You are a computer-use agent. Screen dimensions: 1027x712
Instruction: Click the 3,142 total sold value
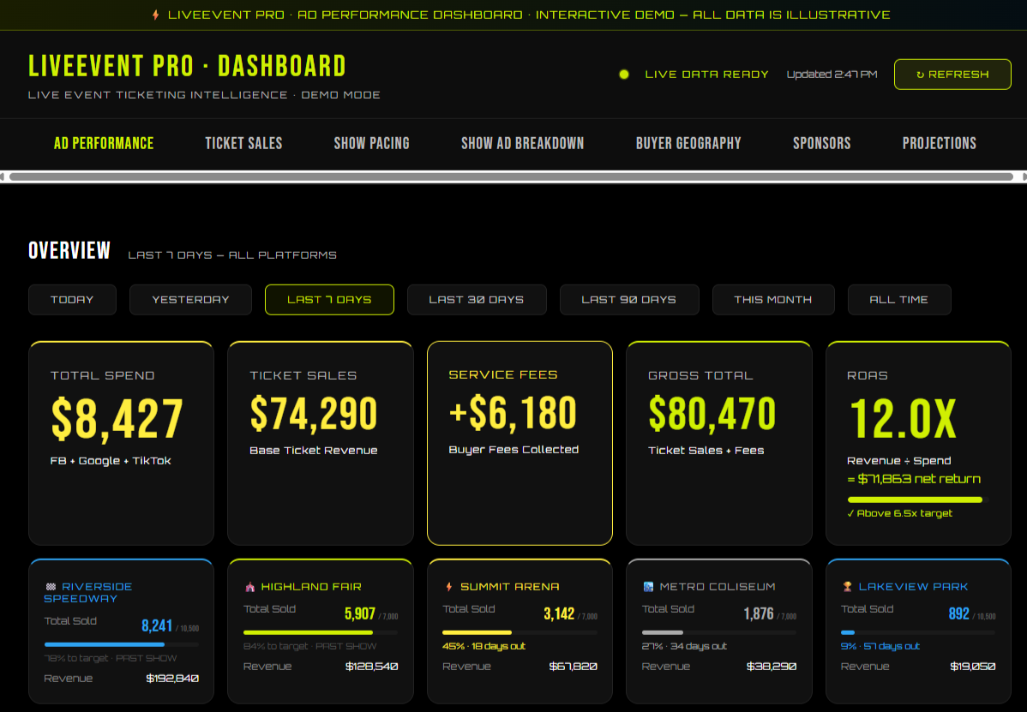point(559,613)
